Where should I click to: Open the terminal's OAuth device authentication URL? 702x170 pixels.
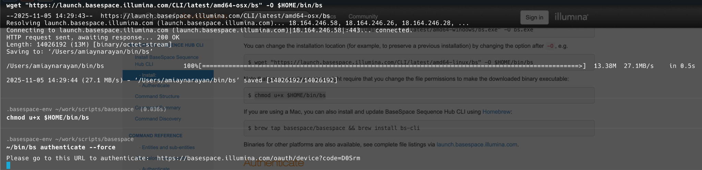click(258, 158)
